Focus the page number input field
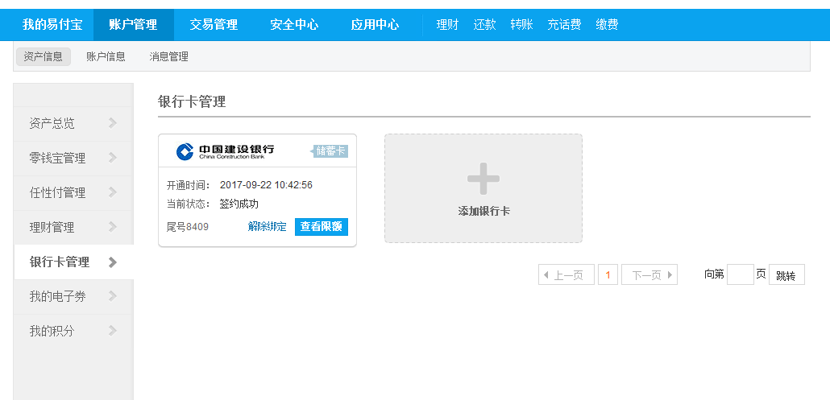Viewport: 830px width, 400px height. [x=740, y=274]
